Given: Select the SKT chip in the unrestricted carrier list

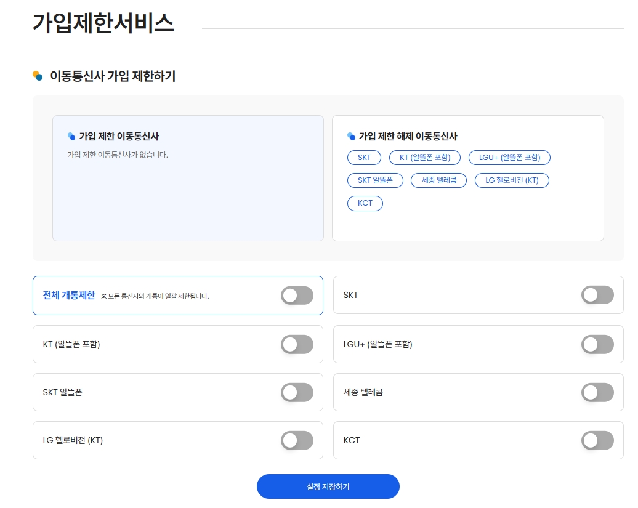Looking at the screenshot, I should click(x=364, y=158).
